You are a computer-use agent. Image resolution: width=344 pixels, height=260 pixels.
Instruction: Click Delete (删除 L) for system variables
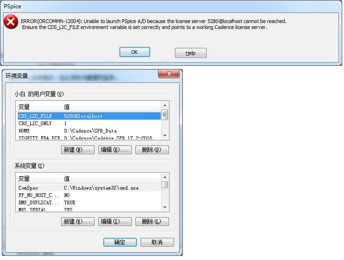click(152, 221)
